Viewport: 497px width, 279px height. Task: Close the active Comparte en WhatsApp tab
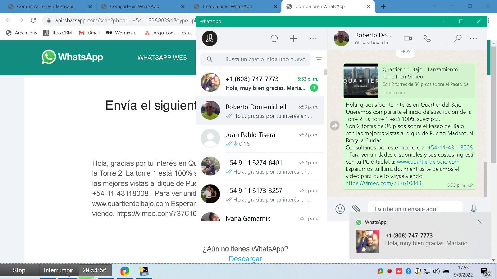368,7
